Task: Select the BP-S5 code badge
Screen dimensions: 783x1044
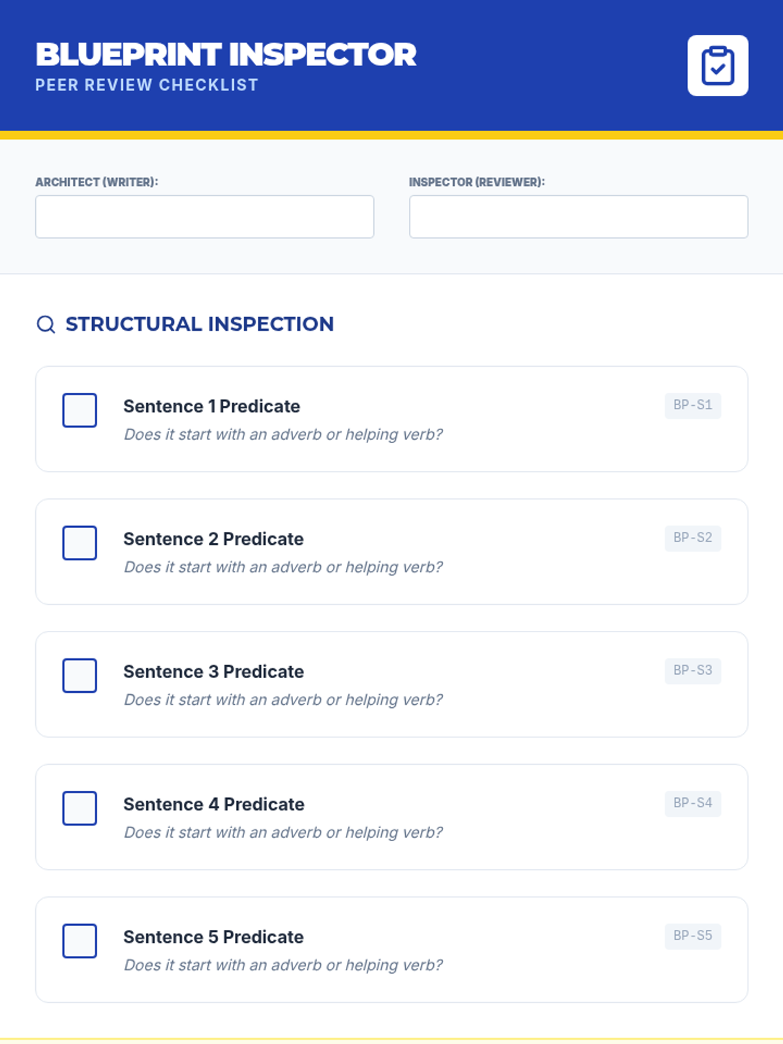Action: pyautogui.click(x=692, y=936)
